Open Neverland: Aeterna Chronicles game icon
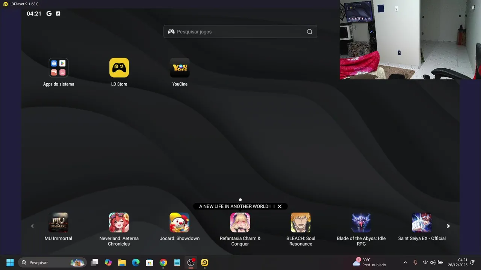 click(x=119, y=222)
